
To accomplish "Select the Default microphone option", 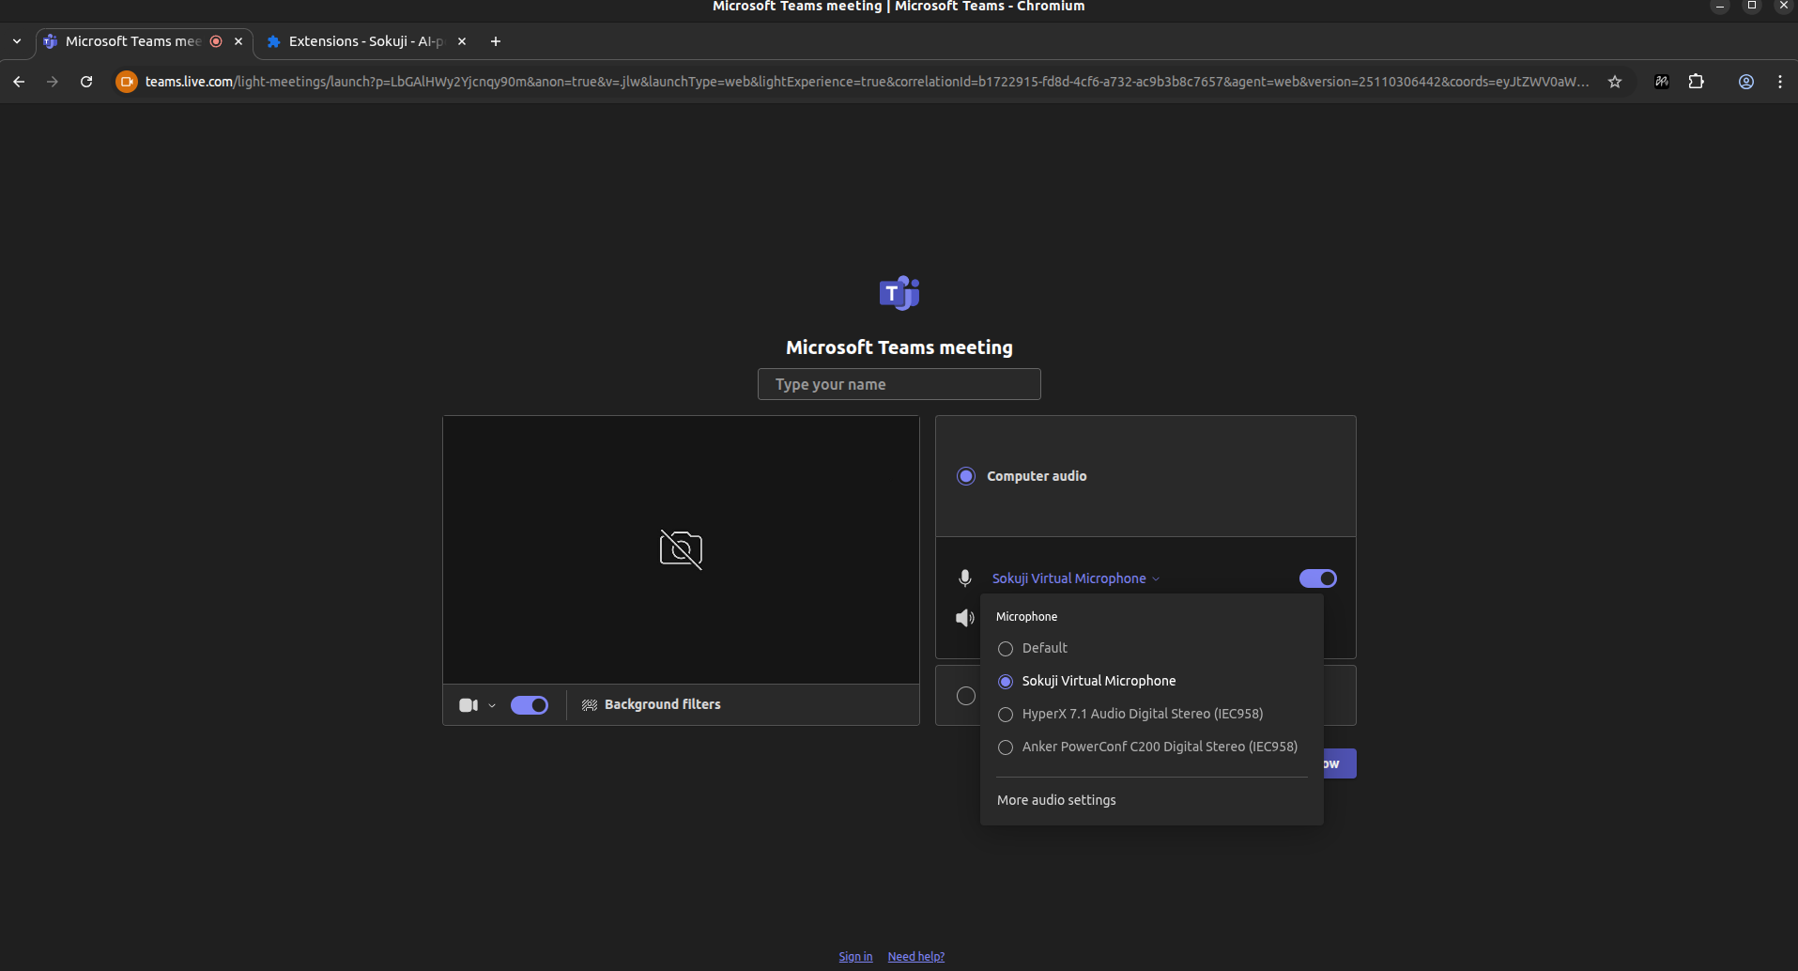I will [x=1006, y=649].
